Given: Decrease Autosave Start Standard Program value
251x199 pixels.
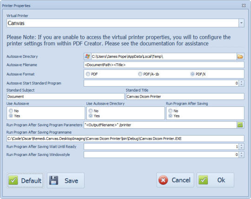Looking at the screenshot, I should [x=241, y=85].
